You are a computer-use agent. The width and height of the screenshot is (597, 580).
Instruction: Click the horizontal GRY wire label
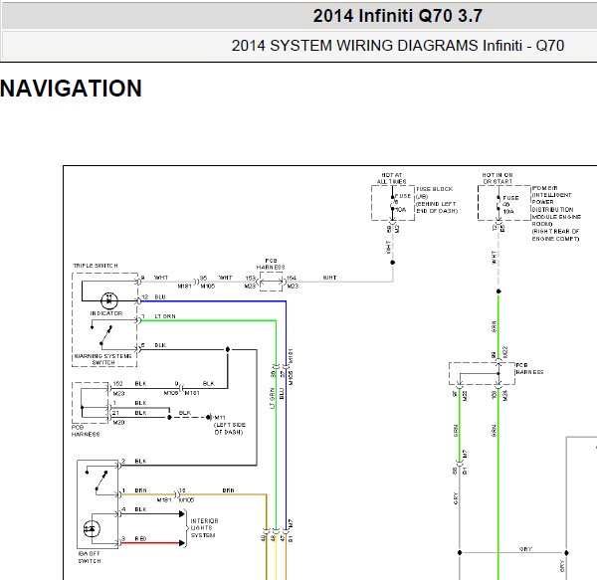525,549
